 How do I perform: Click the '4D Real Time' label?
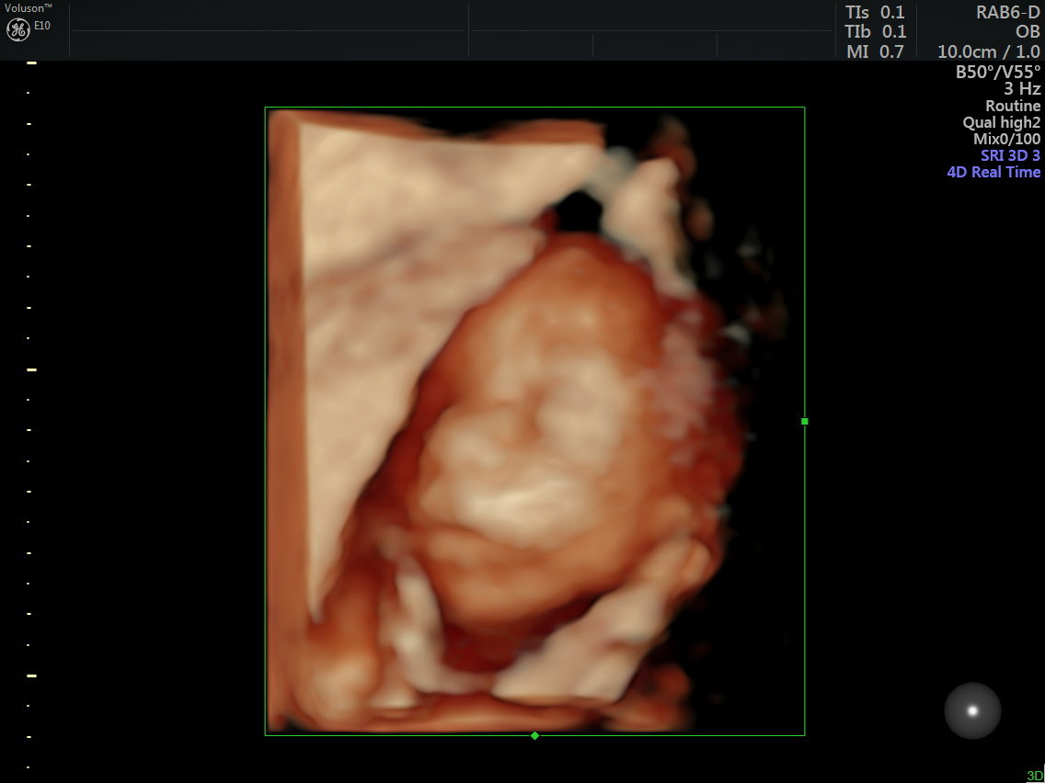(x=993, y=172)
